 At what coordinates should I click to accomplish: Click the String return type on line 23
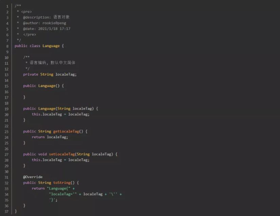[x=45, y=132]
